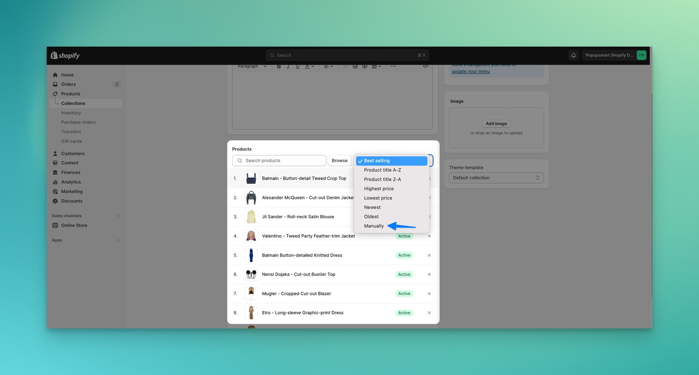This screenshot has height=375, width=699.
Task: Click the top Search bar
Action: (x=347, y=55)
